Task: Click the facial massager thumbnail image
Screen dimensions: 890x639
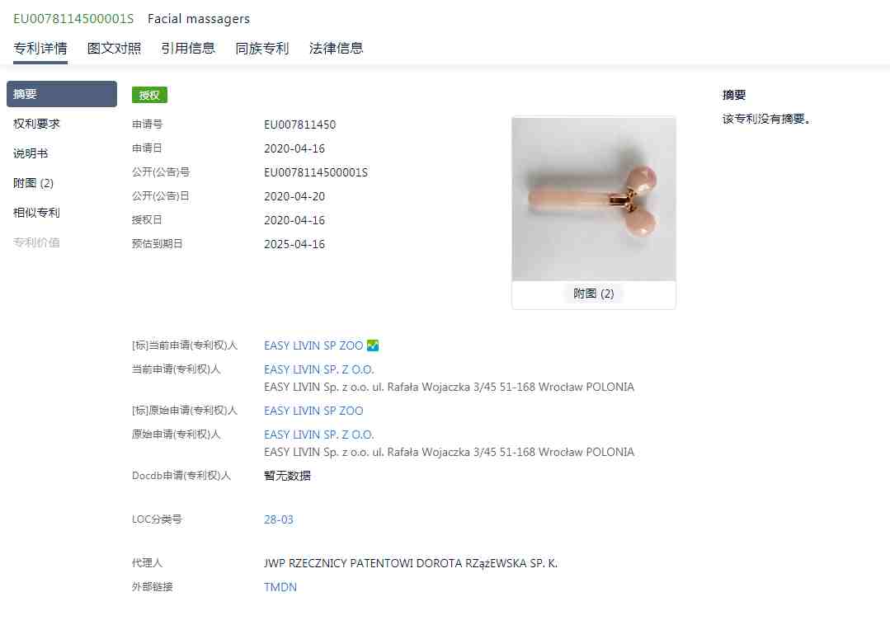Action: tap(594, 199)
